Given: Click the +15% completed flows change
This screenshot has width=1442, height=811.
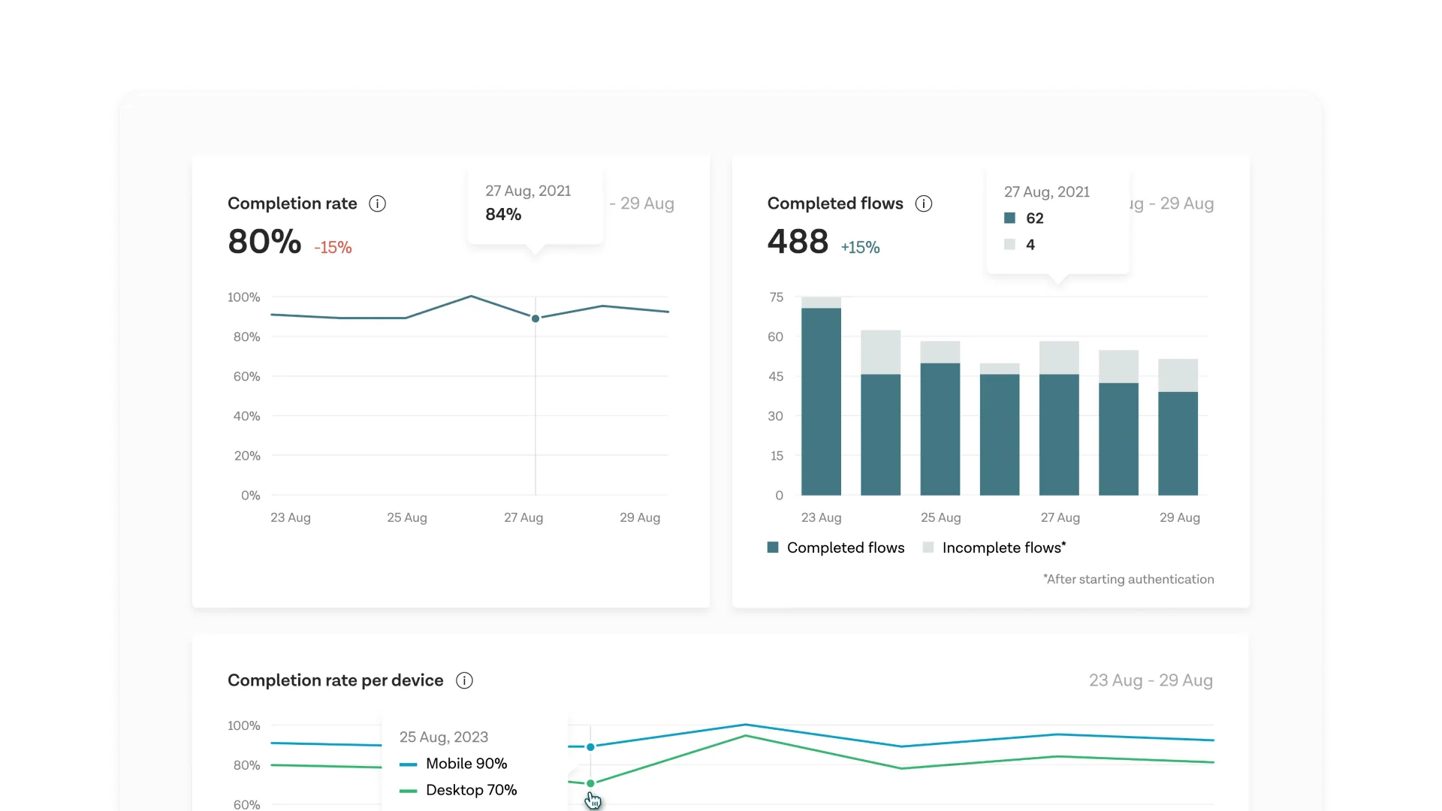Looking at the screenshot, I should pyautogui.click(x=860, y=247).
